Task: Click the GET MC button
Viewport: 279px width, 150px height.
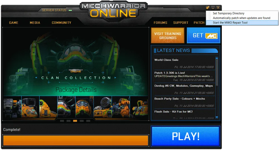Action: point(204,35)
